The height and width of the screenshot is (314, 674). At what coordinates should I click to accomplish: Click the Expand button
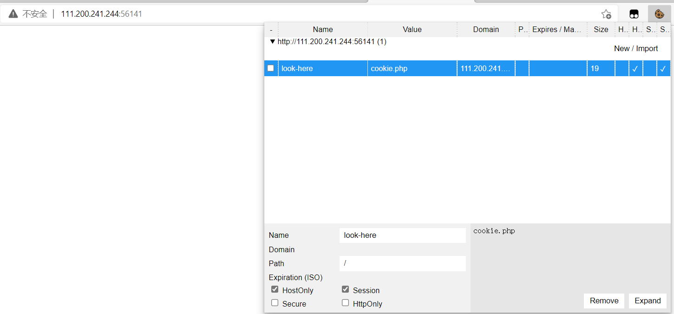648,301
